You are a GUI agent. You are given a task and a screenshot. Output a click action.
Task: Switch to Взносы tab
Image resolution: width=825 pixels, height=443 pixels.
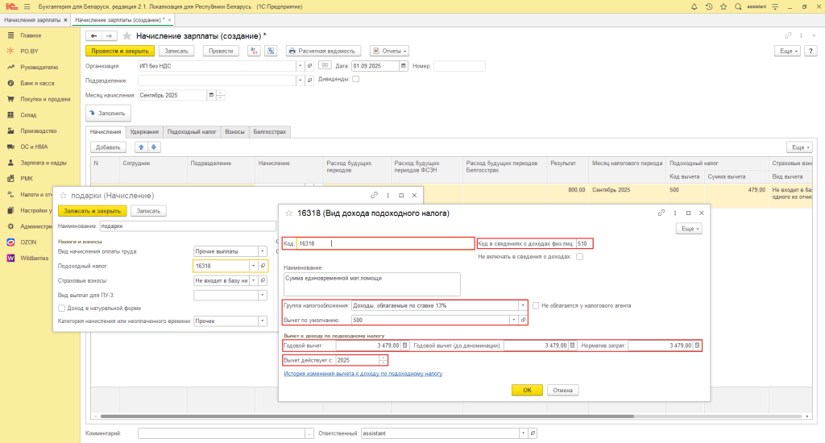pos(234,132)
